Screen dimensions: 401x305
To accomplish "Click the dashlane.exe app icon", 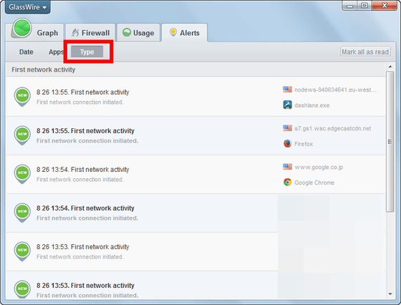I will 287,105.
